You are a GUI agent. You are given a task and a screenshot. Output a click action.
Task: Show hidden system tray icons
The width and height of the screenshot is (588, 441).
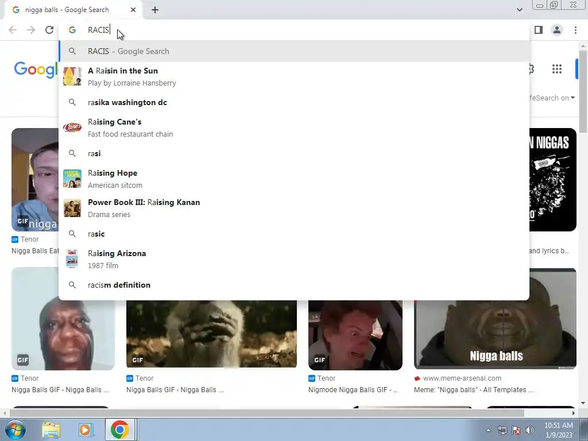tap(488, 430)
